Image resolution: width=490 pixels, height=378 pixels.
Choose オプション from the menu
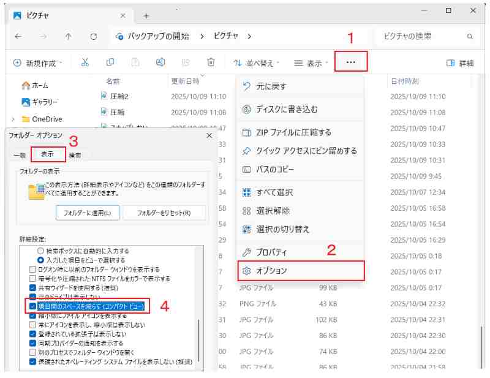point(301,271)
